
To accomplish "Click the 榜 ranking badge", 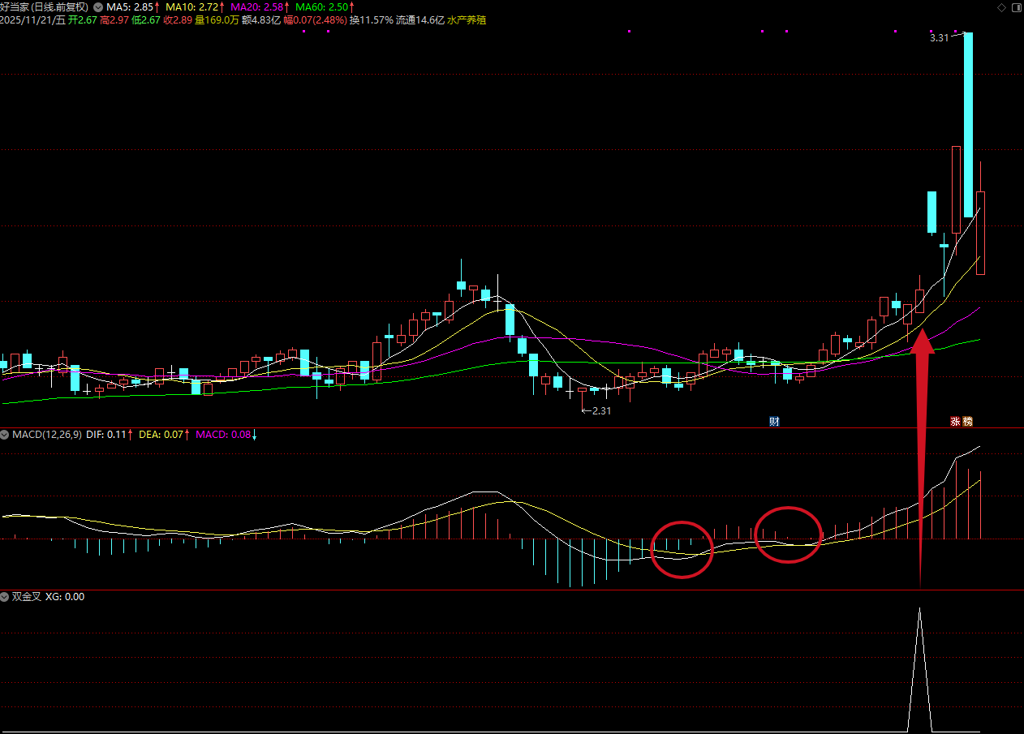I will [x=967, y=422].
